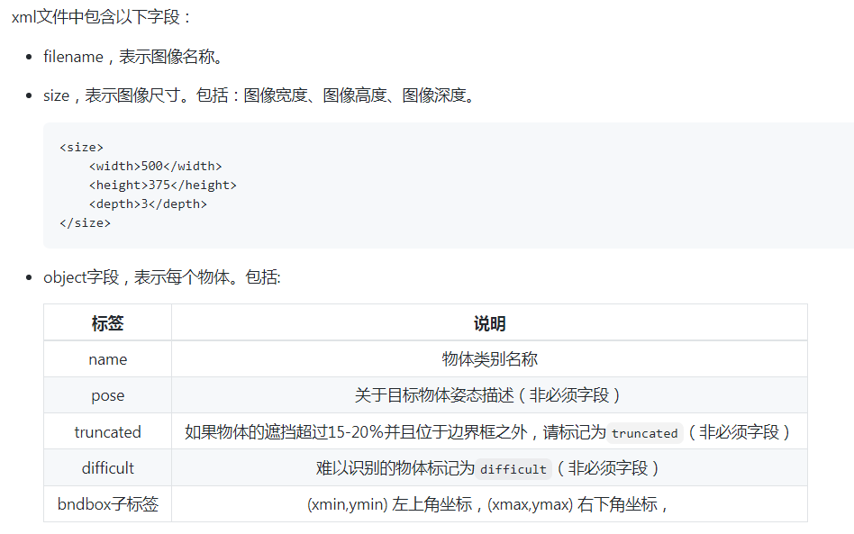Screen dimensions: 854x534
Task: Click the '说明' table header cell
Action: click(490, 322)
